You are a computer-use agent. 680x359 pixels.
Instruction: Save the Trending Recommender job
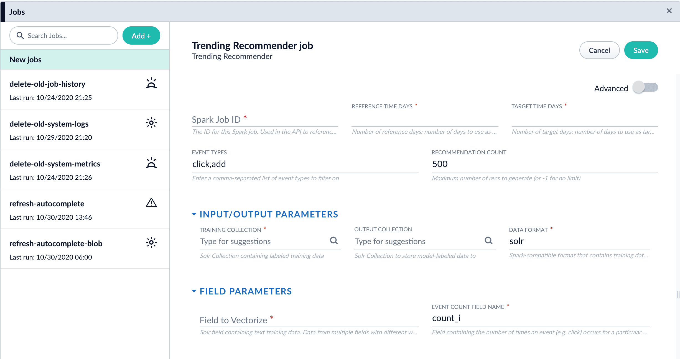pyautogui.click(x=641, y=50)
